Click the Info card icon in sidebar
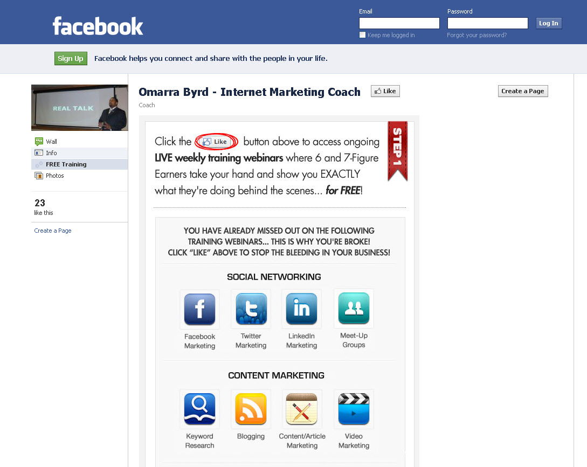 click(39, 152)
